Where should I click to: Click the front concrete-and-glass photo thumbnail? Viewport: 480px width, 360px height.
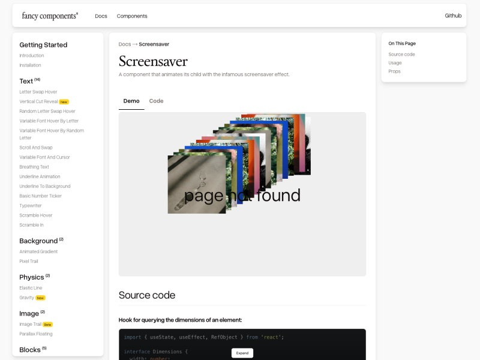point(197,184)
